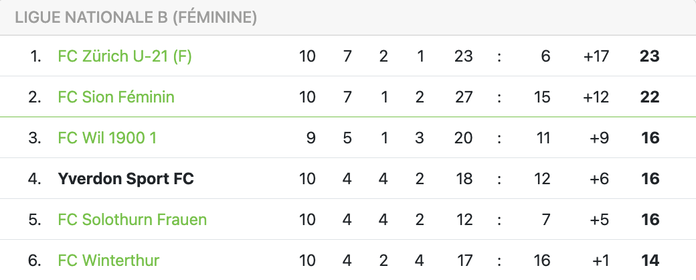
Task: Open FC Sion Féminin team link
Action: [x=116, y=97]
